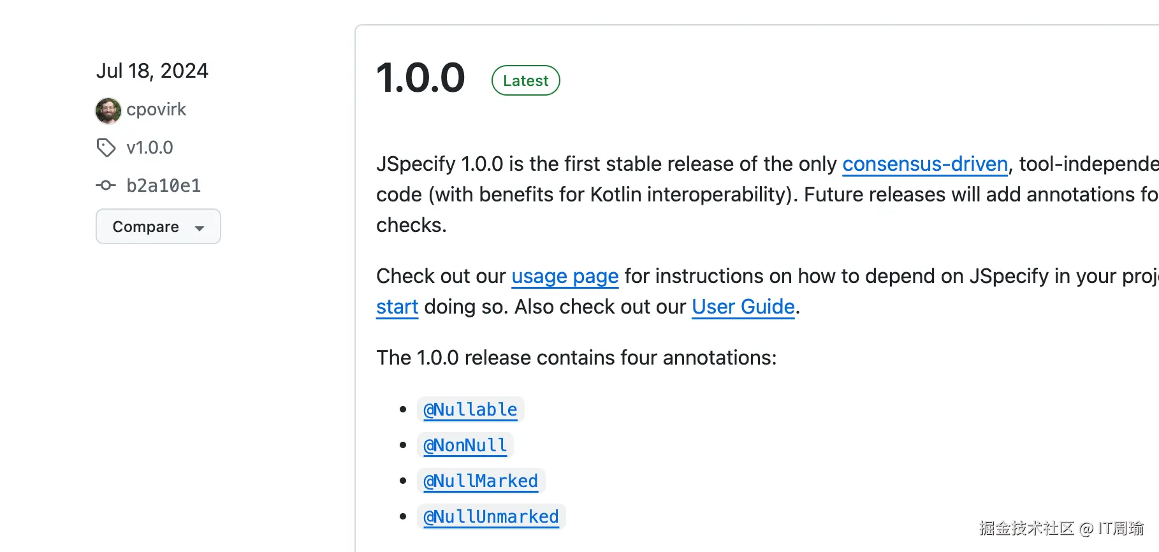This screenshot has width=1159, height=552.
Task: Click the cpovirk profile avatar
Action: point(108,111)
